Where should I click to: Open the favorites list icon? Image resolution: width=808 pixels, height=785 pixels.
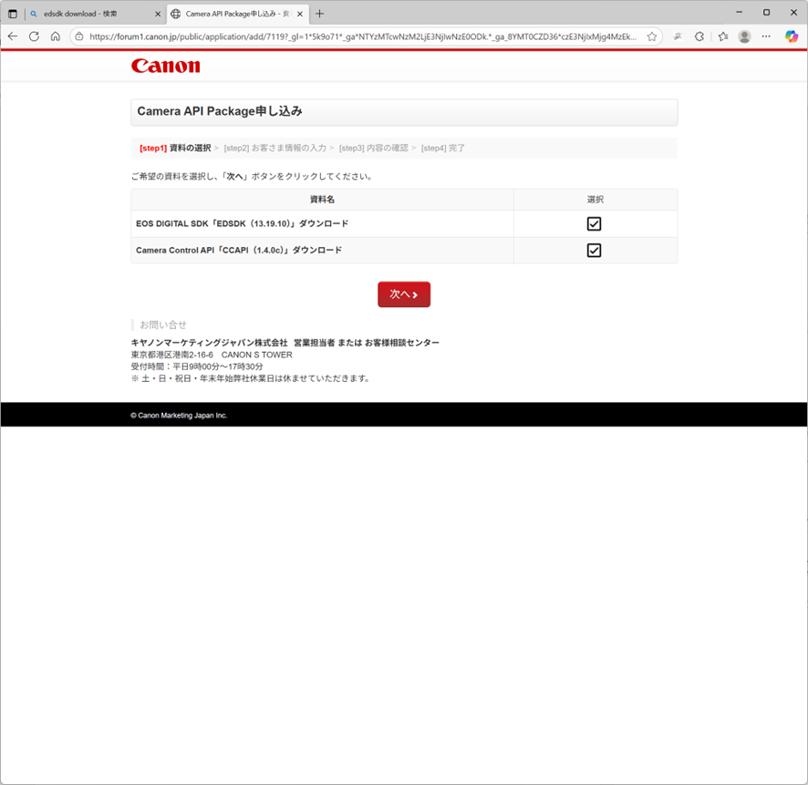[x=723, y=36]
